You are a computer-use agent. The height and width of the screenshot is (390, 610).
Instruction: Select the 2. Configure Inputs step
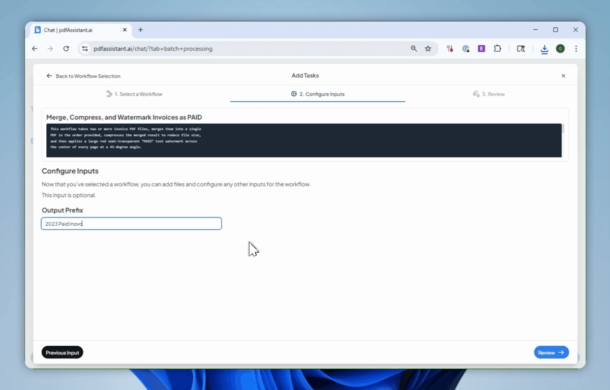coord(318,94)
